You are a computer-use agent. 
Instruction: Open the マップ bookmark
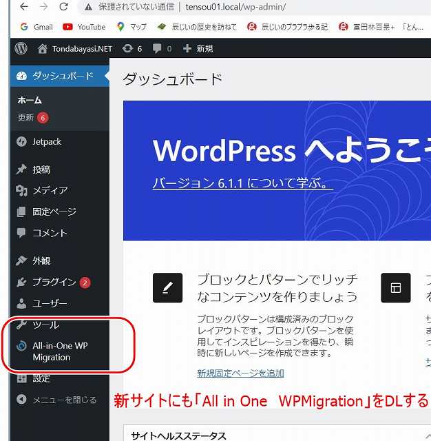point(131,27)
